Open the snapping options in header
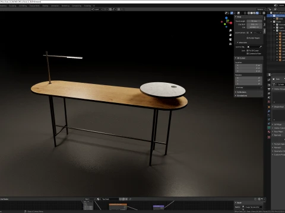 click(x=115, y=9)
